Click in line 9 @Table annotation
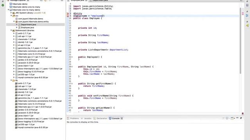Image resolution: width=250 pixels, height=140 pixels. tap(89, 16)
